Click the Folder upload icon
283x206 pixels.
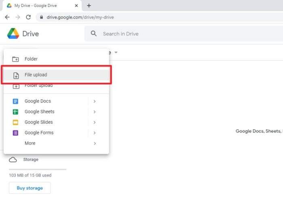[16, 86]
